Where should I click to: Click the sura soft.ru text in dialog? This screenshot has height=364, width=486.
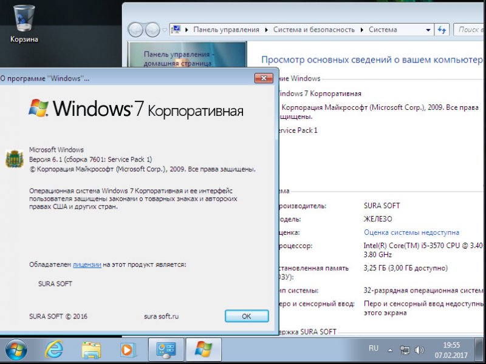tap(161, 316)
